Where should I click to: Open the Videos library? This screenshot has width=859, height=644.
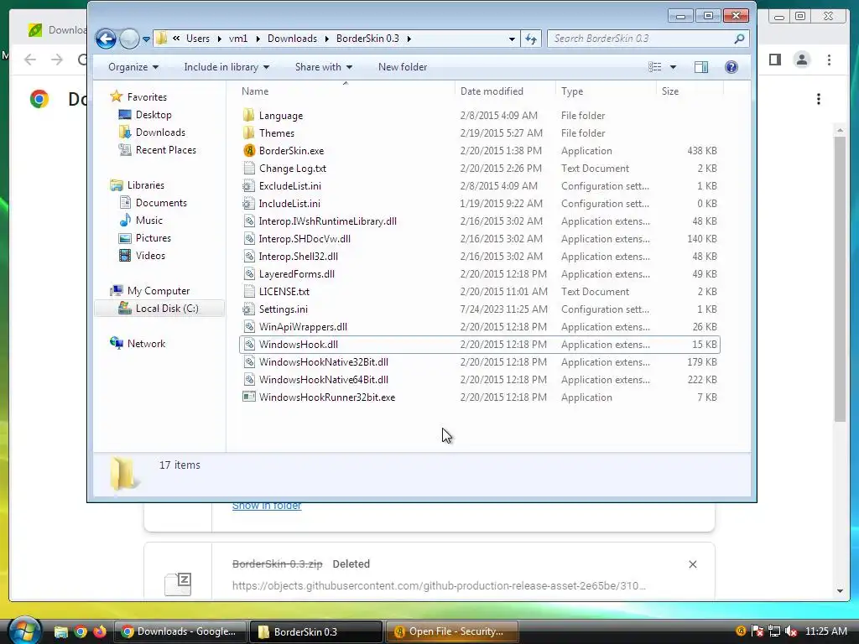(150, 255)
